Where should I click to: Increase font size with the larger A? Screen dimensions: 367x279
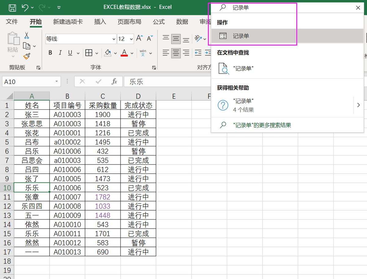point(139,39)
